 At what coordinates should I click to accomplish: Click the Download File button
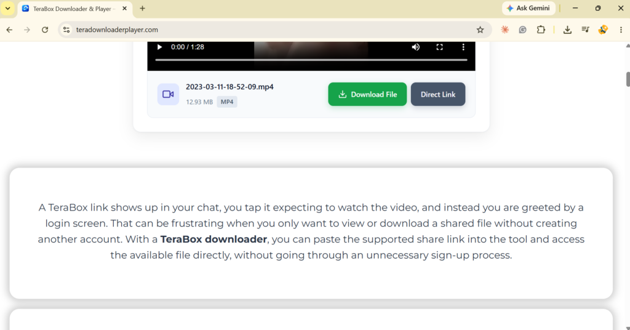coord(367,94)
